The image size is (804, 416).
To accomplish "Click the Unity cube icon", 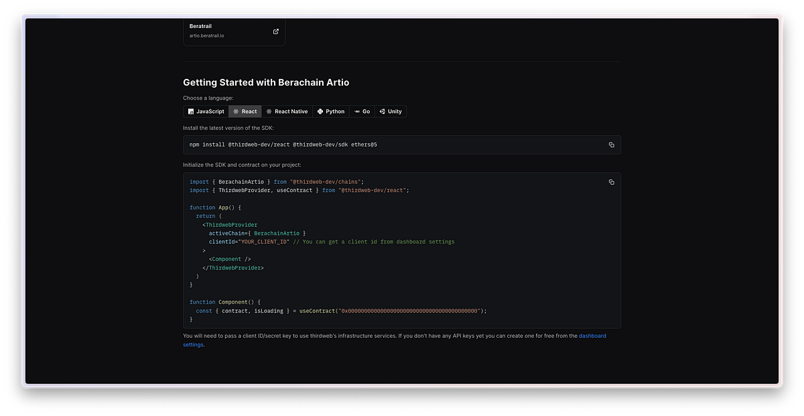I will [382, 112].
